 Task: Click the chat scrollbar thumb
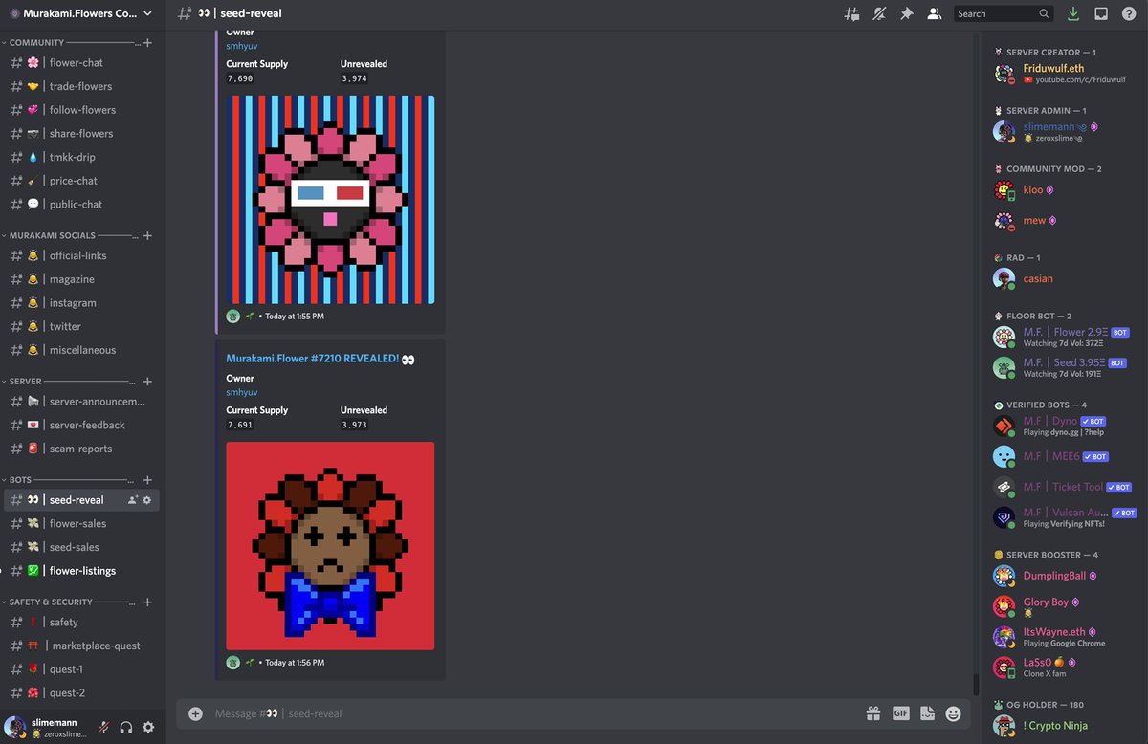pos(976,685)
